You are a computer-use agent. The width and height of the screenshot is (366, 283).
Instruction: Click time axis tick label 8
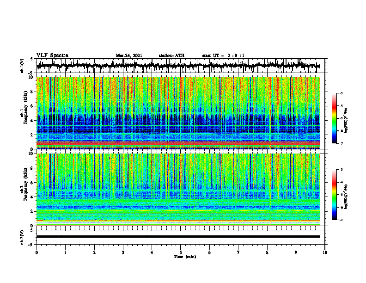pos(267,252)
